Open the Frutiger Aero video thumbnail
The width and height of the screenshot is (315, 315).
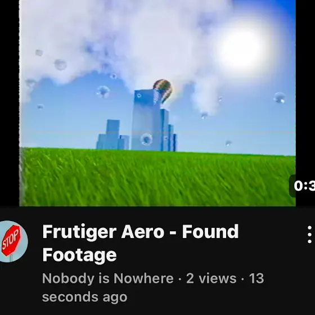(x=157, y=103)
